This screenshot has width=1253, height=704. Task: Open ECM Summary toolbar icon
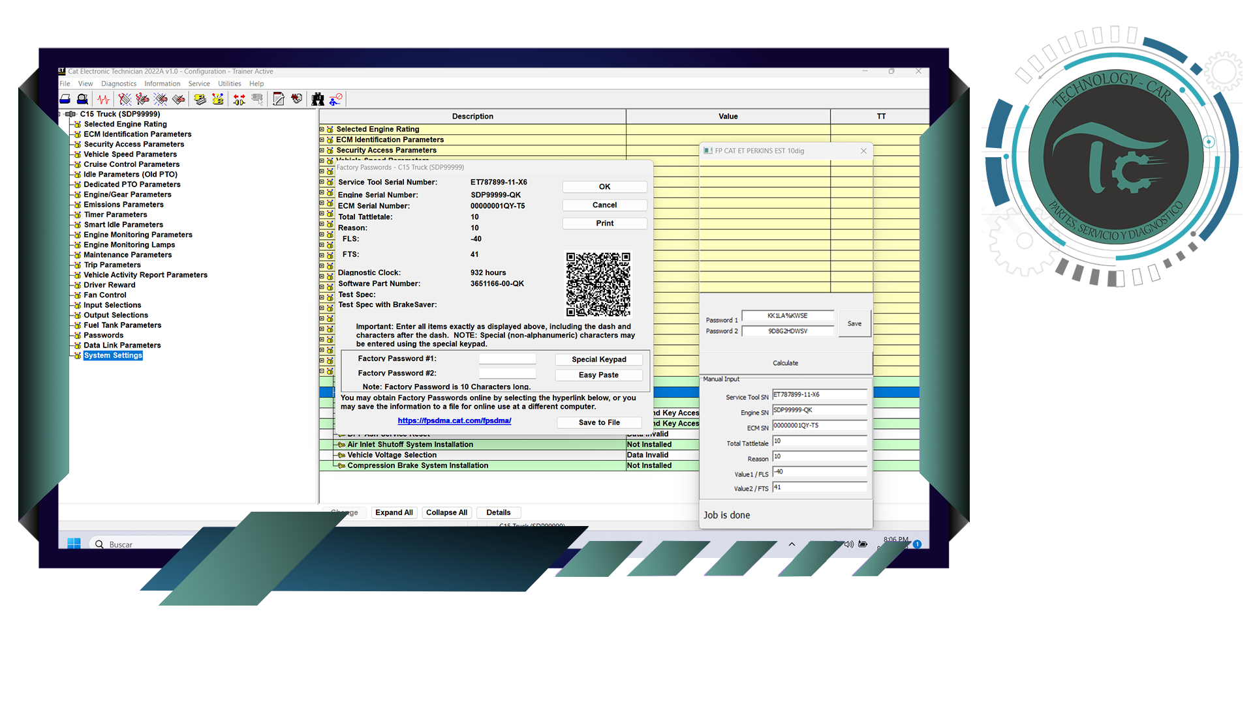[200, 99]
